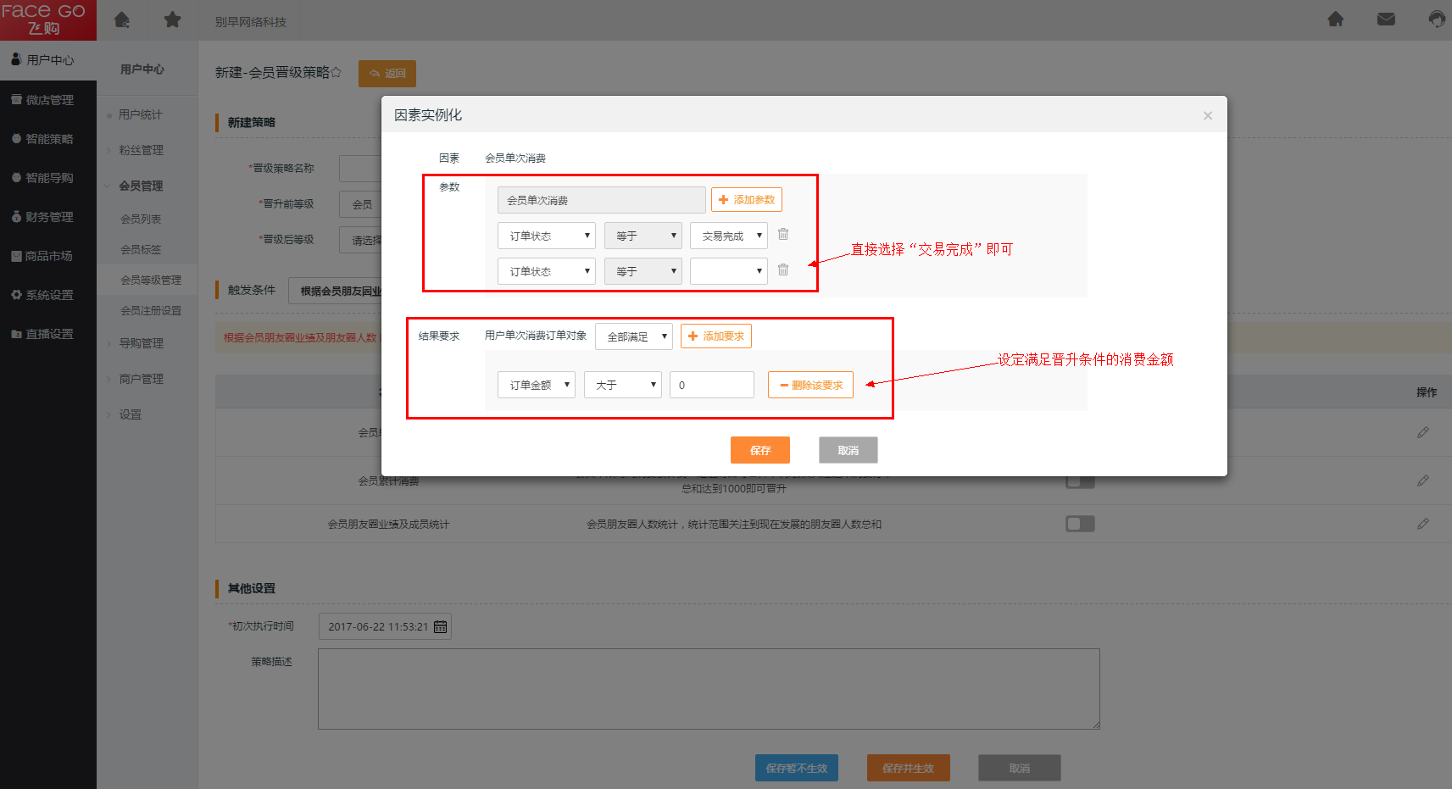Close the 因素实例化 dialog with the X

coord(1208,116)
